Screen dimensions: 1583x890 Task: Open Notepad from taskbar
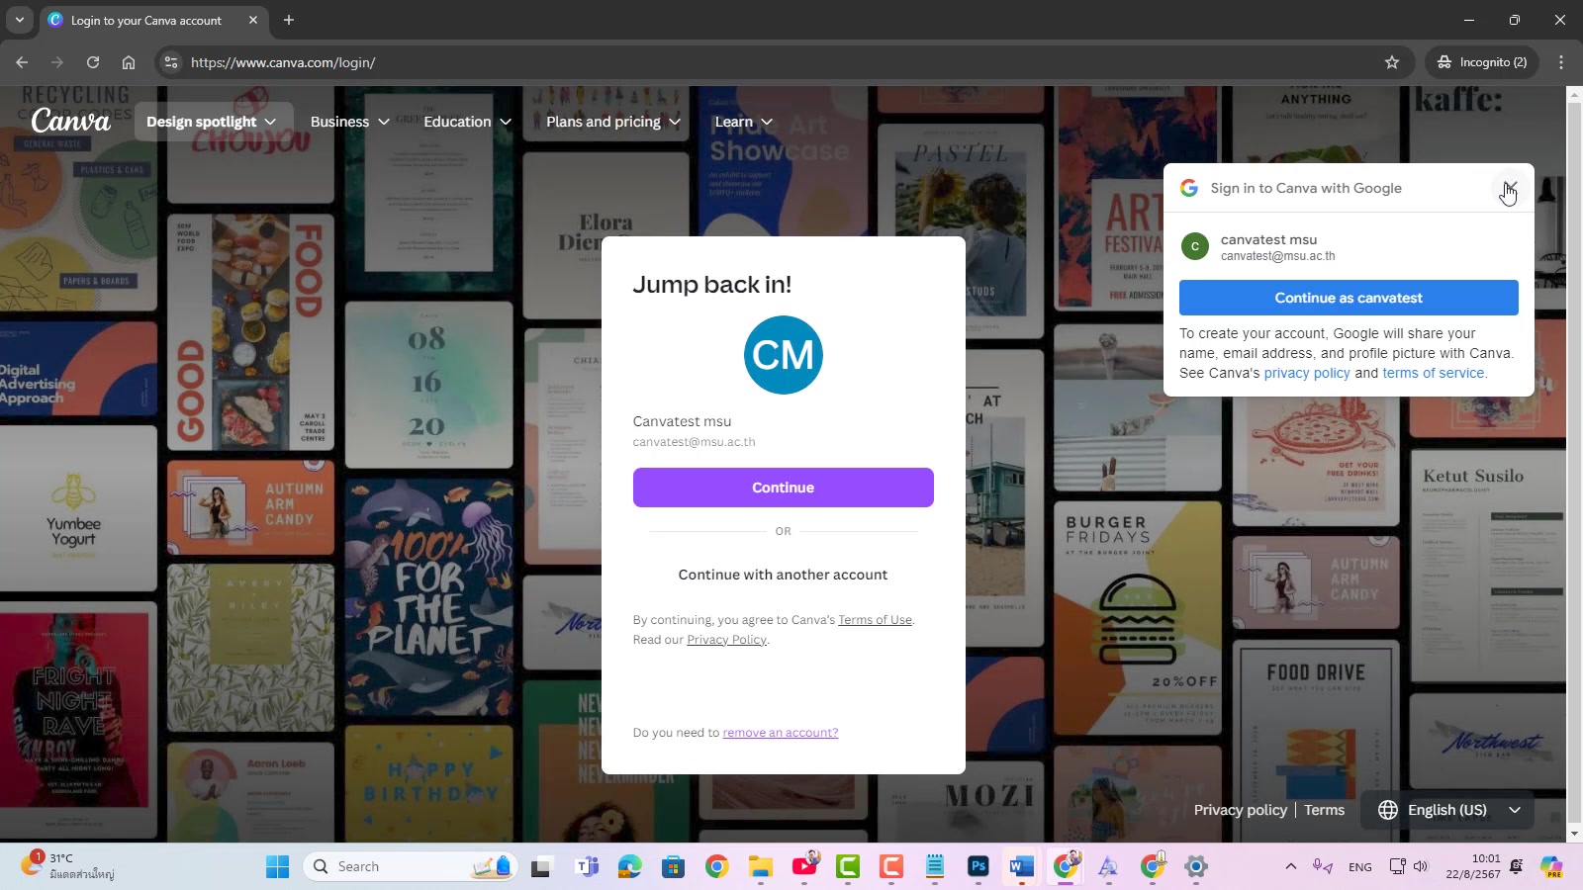pyautogui.click(x=935, y=867)
